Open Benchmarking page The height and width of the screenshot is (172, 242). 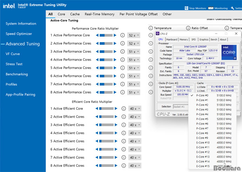pyautogui.click(x=17, y=74)
